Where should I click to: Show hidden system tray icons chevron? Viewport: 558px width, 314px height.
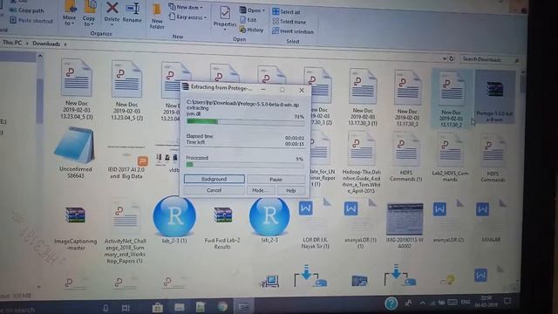coord(422,303)
